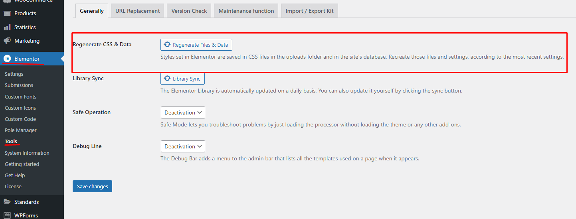576x219 pixels.
Task: Click the WPForms sidebar icon
Action: click(7, 215)
